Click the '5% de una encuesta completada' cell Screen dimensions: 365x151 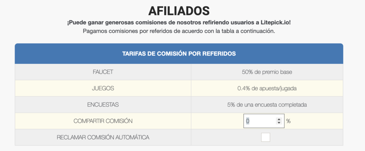pos(267,104)
